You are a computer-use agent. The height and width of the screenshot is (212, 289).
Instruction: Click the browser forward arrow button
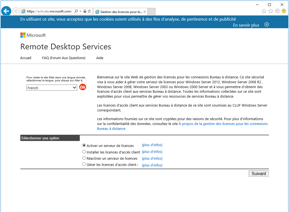tap(16, 11)
